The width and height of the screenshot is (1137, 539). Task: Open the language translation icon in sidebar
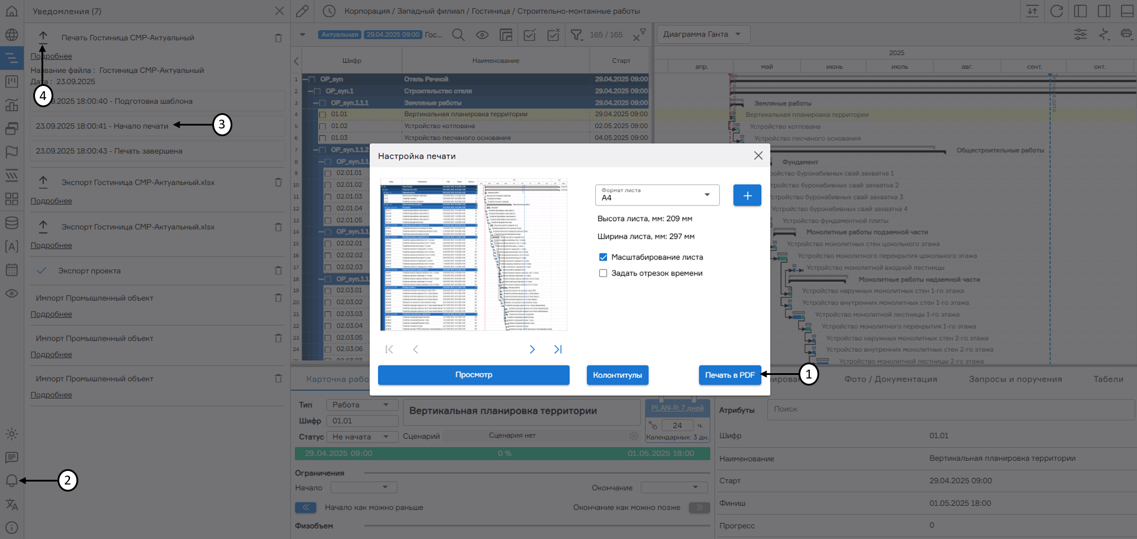[x=12, y=505]
